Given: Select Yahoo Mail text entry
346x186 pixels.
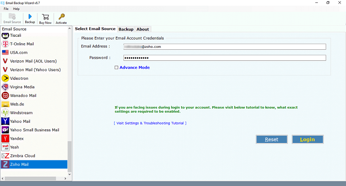Looking at the screenshot, I should point(20,121).
